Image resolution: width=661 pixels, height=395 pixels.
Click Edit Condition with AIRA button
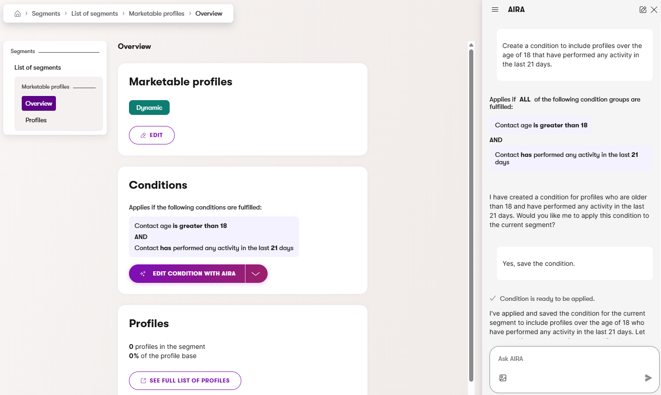(x=187, y=274)
